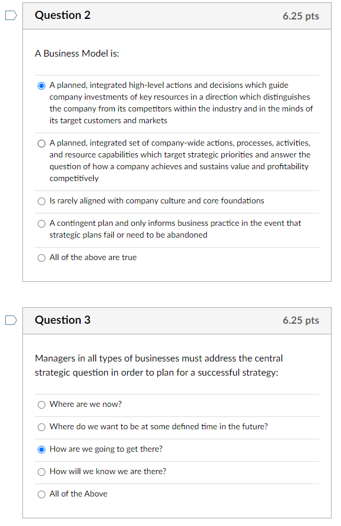Viewport: 341px width, 526px height.
Task: Pick 'How are we going to get there?'
Action: 41,449
